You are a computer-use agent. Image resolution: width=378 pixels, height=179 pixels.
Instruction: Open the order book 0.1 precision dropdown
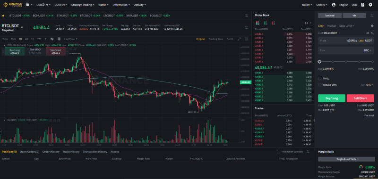click(308, 23)
